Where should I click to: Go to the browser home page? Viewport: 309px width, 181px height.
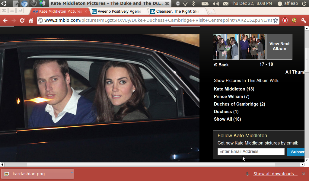click(x=31, y=21)
